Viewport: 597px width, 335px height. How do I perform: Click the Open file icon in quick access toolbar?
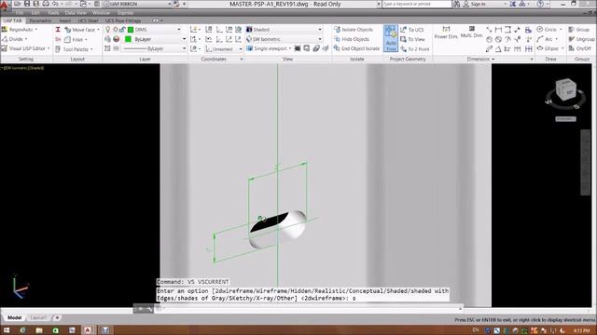pos(18,4)
